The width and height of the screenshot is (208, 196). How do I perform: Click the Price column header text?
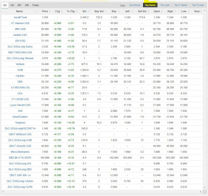coord(45,11)
